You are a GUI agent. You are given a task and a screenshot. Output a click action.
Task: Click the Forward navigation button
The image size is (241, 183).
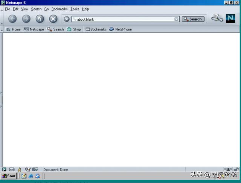26,19
